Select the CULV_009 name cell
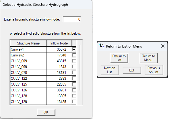Image resolution: width=169 pixels, height=119 pixels. pyautogui.click(x=28, y=61)
